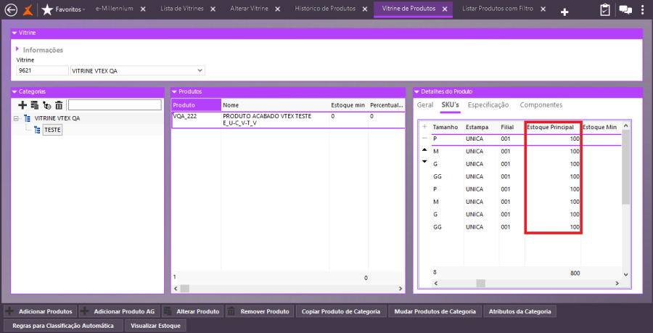This screenshot has height=333, width=653.
Task: Expand the Informações section
Action: (18, 49)
